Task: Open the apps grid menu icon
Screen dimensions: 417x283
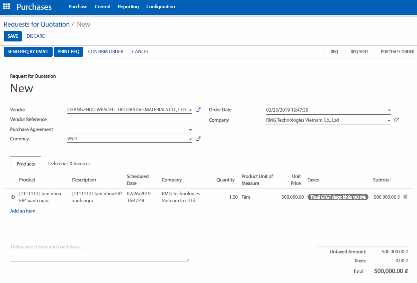Action: pos(7,7)
